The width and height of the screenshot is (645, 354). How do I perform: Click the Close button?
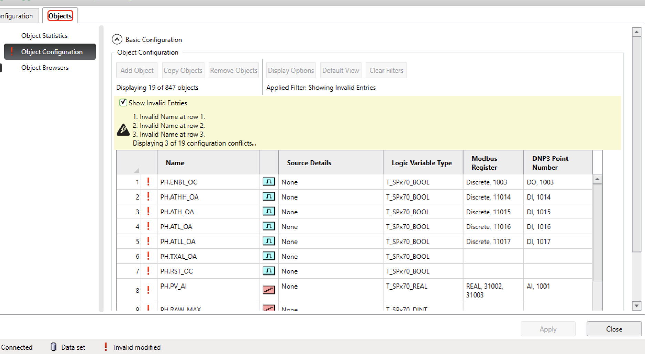tap(614, 329)
